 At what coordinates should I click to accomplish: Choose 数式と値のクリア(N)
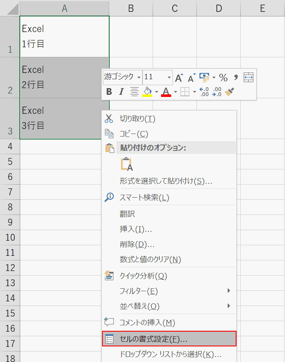coord(169,260)
